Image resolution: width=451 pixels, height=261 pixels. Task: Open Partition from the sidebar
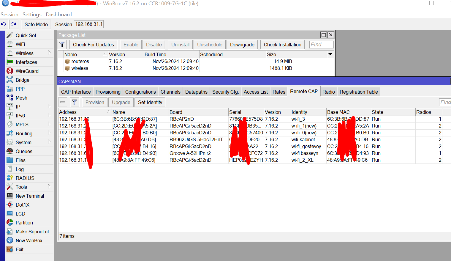(x=24, y=223)
